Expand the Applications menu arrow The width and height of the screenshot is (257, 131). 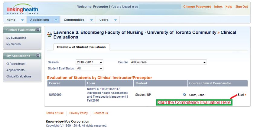click(x=56, y=20)
